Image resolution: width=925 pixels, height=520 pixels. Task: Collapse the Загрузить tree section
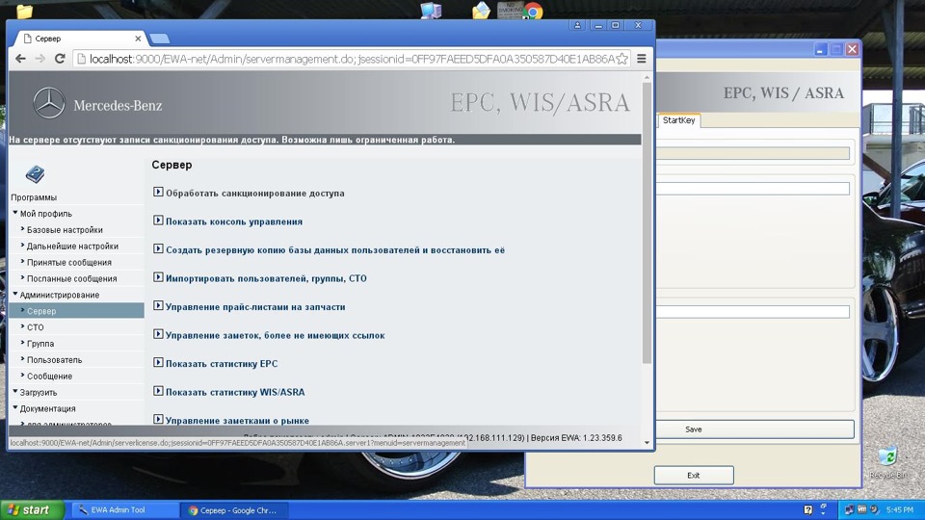click(15, 392)
